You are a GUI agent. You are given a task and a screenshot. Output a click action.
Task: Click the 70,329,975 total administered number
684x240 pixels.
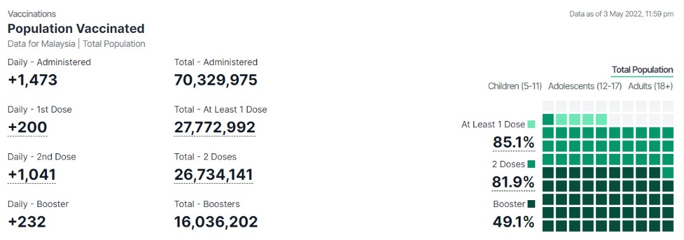(x=216, y=80)
